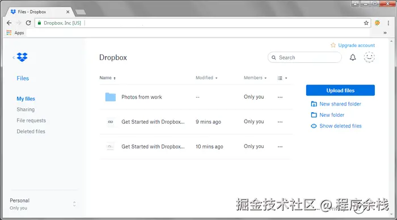The image size is (397, 220).
Task: Expand the Personal account switcher
Action: coord(74,204)
